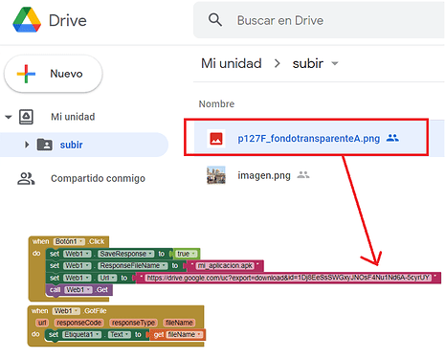This screenshot has width=445, height=359.
Task: Click the search magnifier icon
Action: coord(215,20)
